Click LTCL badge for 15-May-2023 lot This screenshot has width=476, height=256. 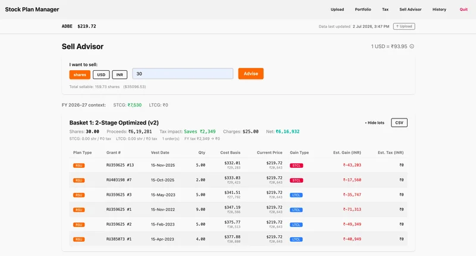click(296, 195)
